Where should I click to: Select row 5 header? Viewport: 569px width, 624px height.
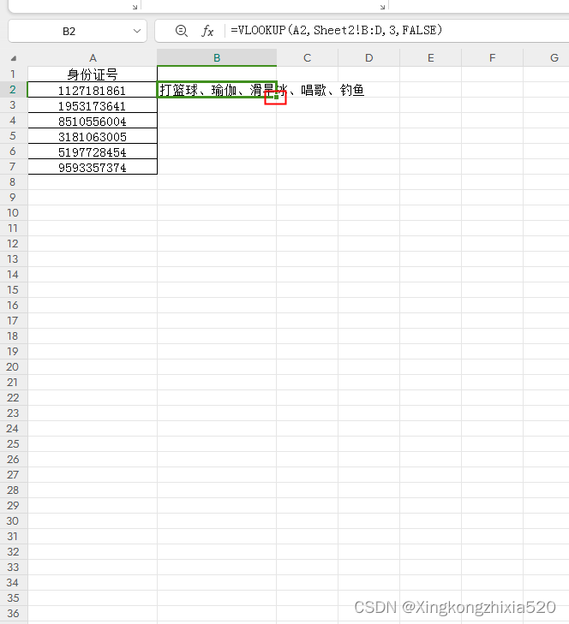click(x=13, y=136)
